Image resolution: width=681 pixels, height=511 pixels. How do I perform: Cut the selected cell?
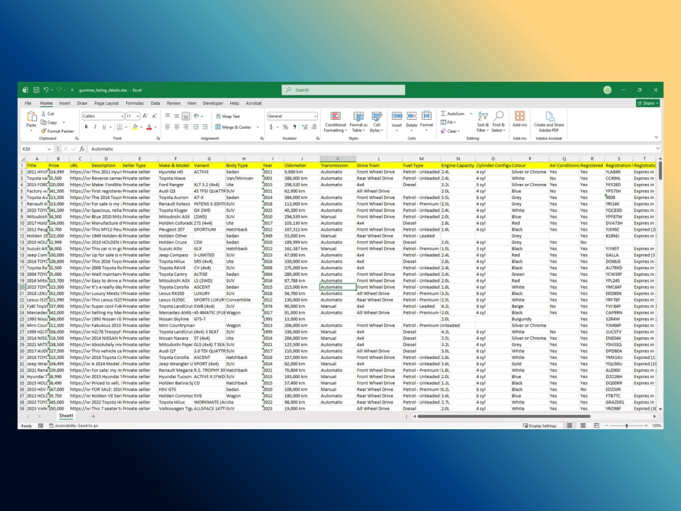[x=48, y=113]
